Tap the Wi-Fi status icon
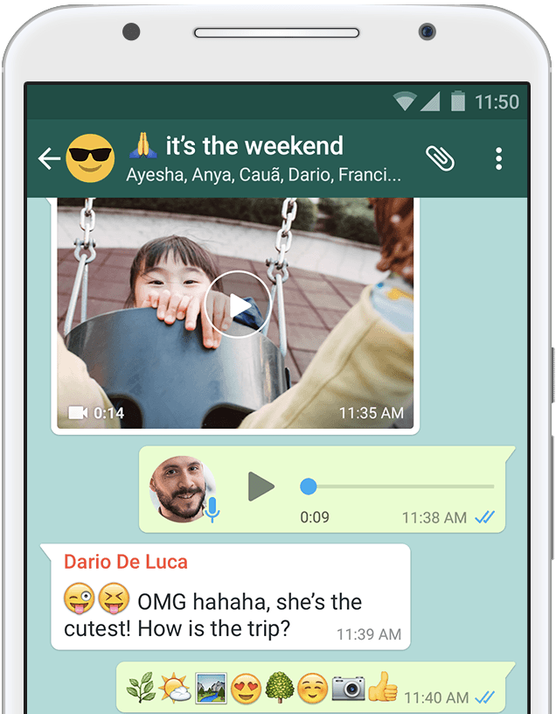556x714 pixels. pos(405,101)
